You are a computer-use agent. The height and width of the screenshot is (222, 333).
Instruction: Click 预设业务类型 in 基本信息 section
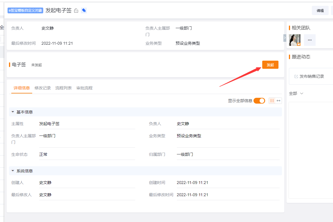click(189, 136)
